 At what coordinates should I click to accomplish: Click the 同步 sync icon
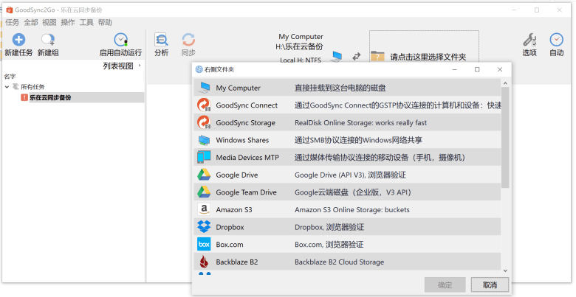pos(188,39)
